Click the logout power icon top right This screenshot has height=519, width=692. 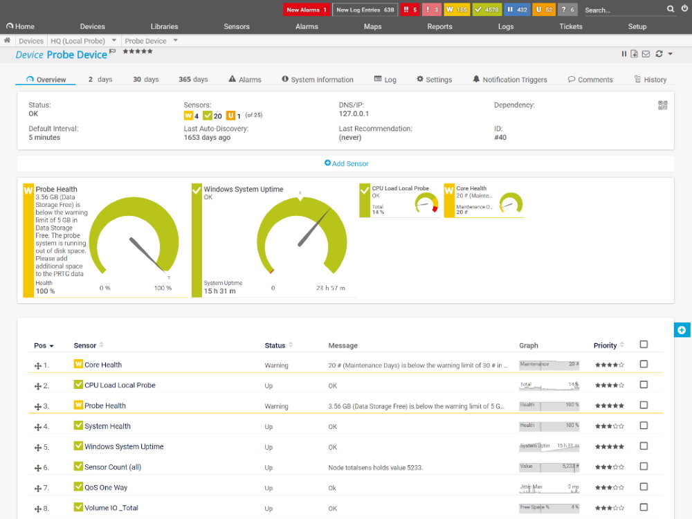(684, 9)
